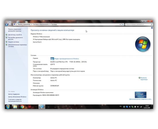Click the green phone tray icon

(132, 107)
